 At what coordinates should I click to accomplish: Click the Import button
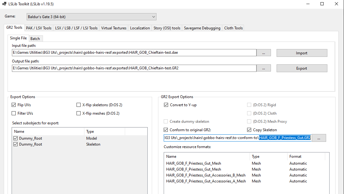coord(302,53)
